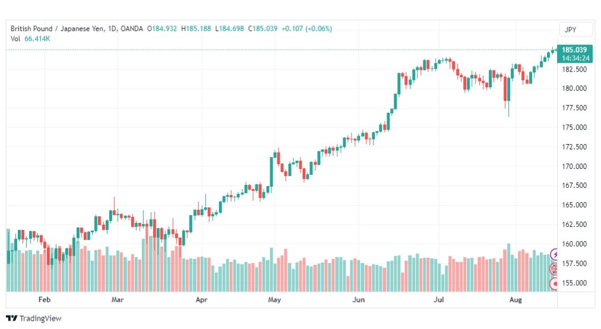Click the Japan flag economic event icon
The height and width of the screenshot is (329, 601).
click(554, 283)
